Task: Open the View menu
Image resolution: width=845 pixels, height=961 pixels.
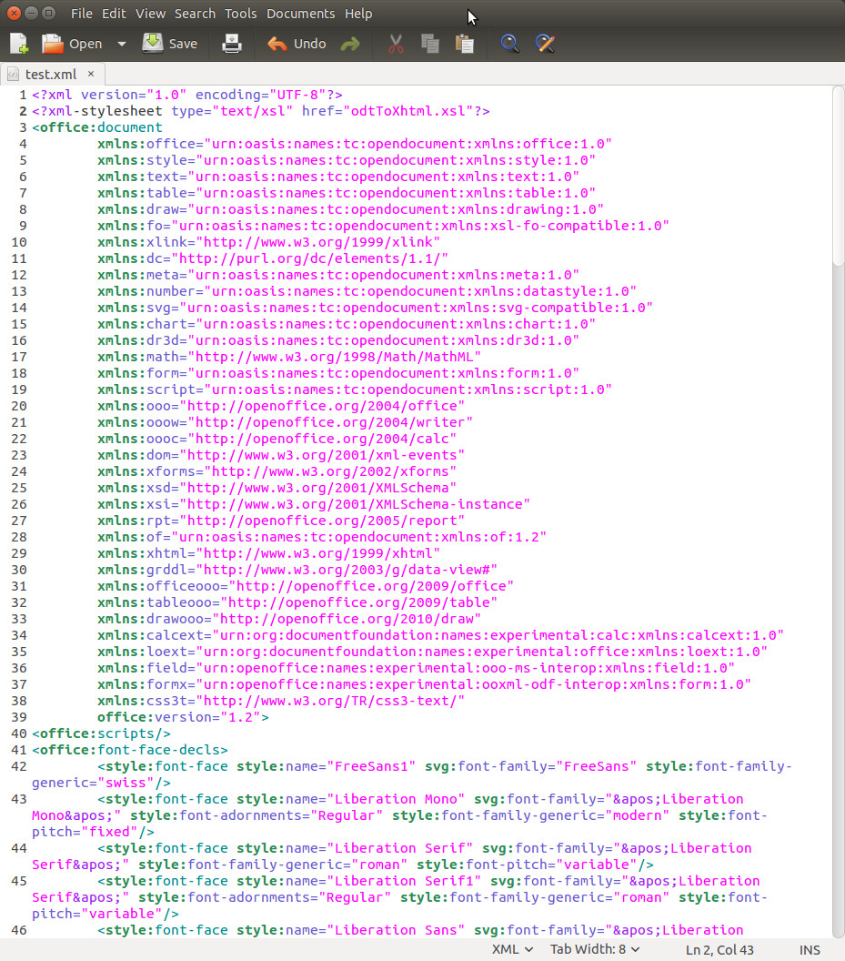Action: coord(151,14)
